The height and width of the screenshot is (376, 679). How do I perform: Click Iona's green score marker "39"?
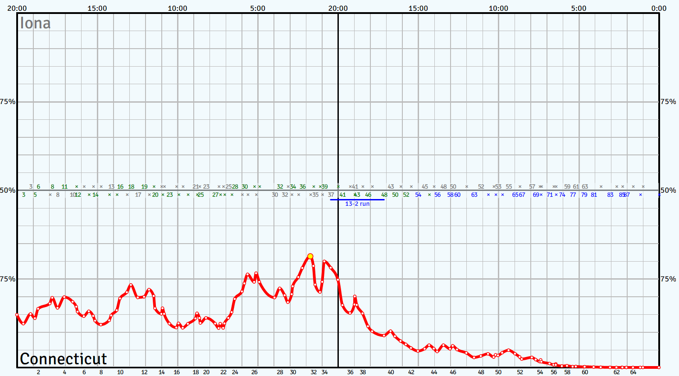[x=325, y=186]
